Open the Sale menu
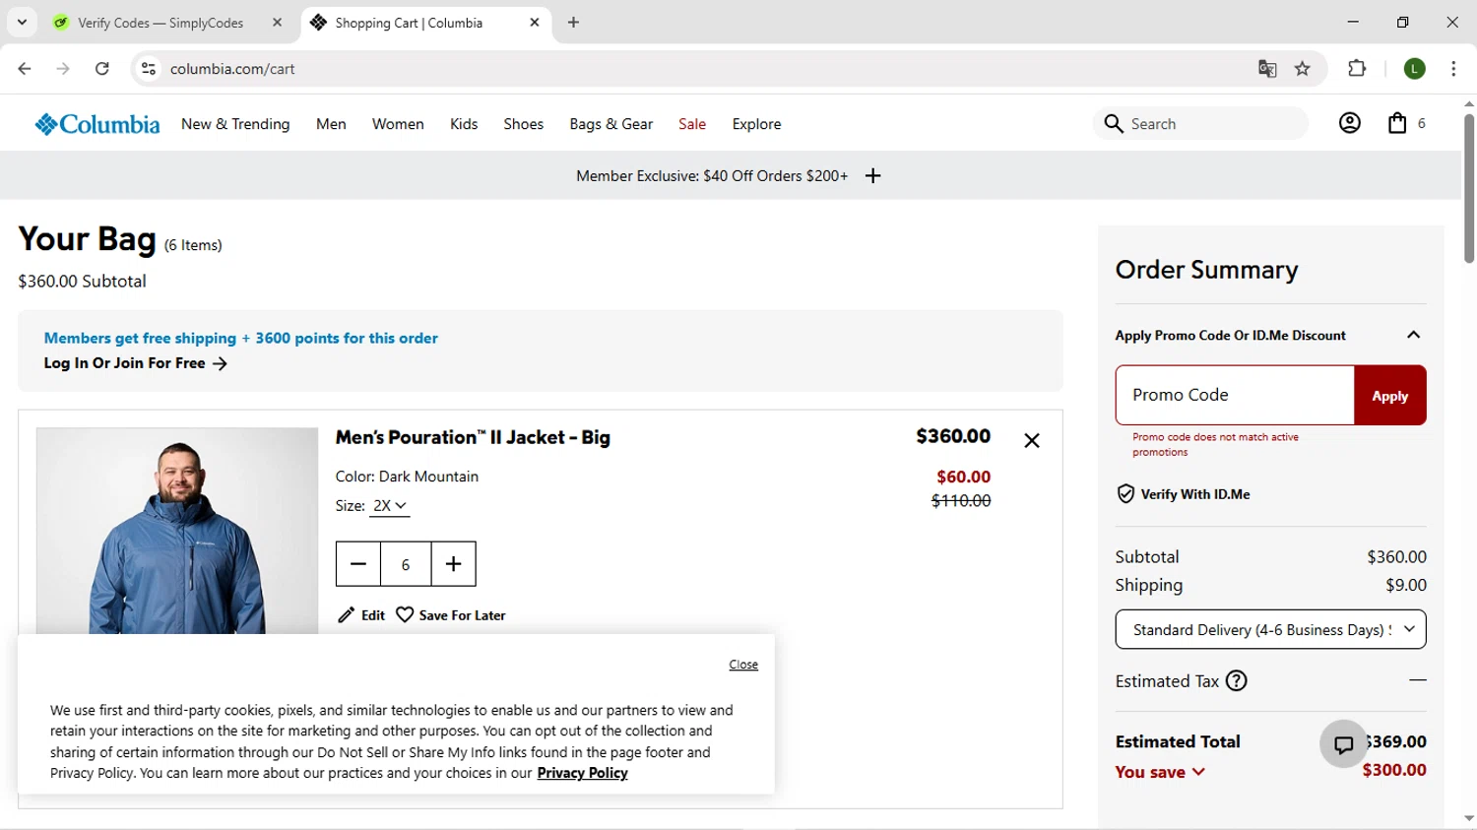 pyautogui.click(x=692, y=124)
